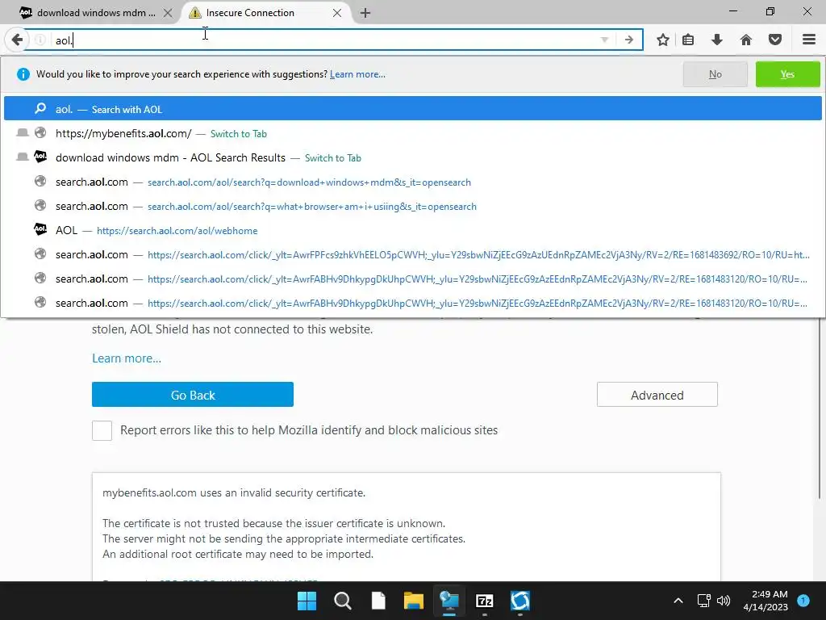The width and height of the screenshot is (826, 620).
Task: Open the Advanced button
Action: click(657, 394)
